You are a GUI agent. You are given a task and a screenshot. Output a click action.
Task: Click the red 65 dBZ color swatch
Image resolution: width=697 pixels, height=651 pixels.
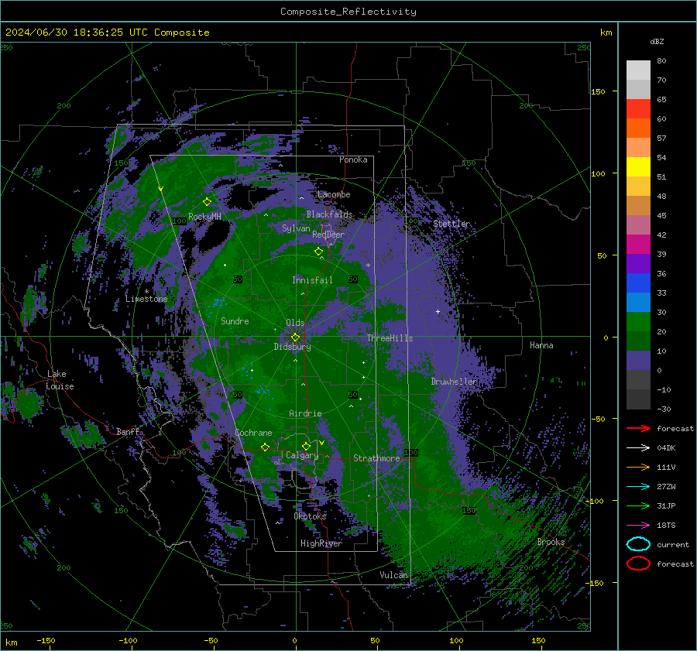click(638, 108)
